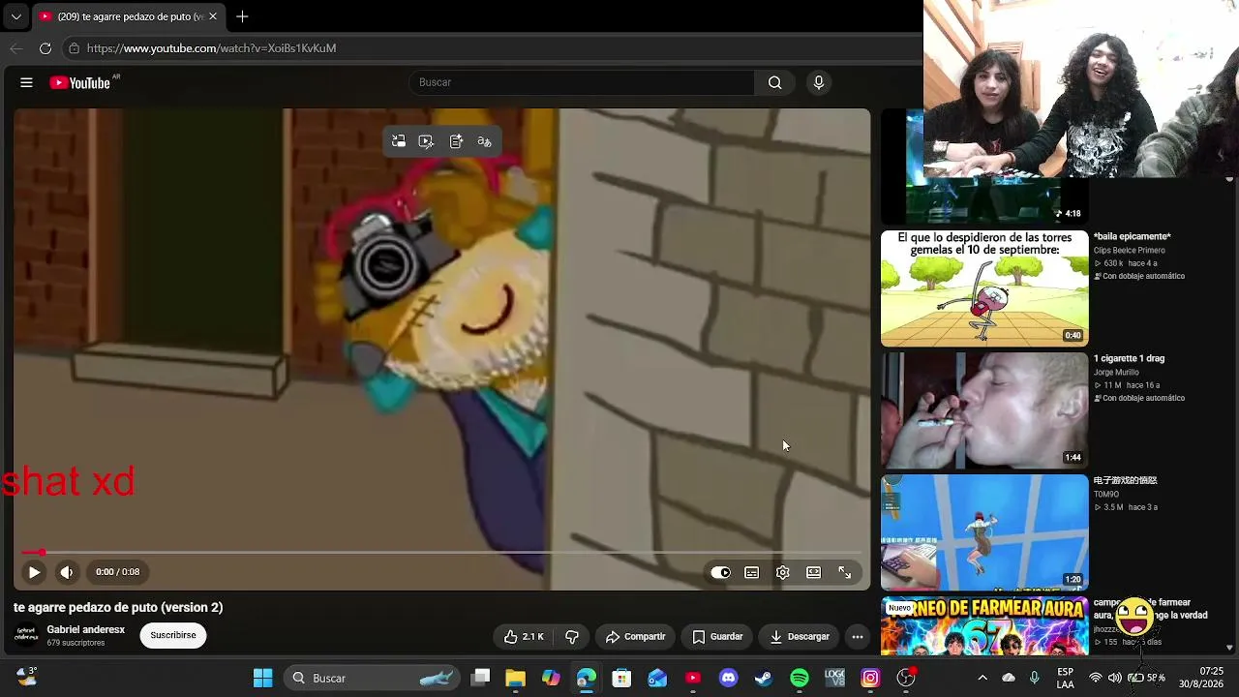Open the Copilot icon on the taskbar

[x=551, y=678]
